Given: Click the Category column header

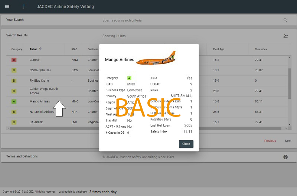Looking at the screenshot, I should [17, 49].
